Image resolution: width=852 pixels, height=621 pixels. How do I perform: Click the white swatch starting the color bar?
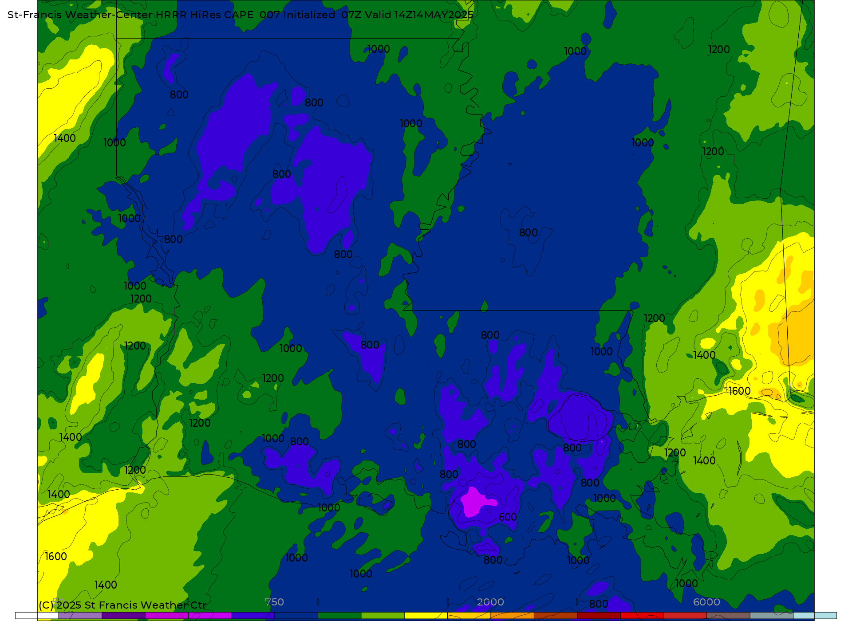click(37, 616)
